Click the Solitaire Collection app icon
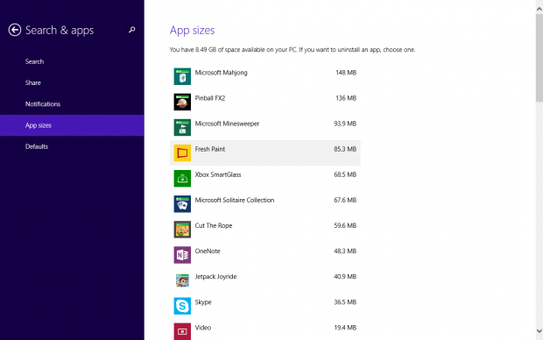Viewport: 543px width, 340px height. 182,204
